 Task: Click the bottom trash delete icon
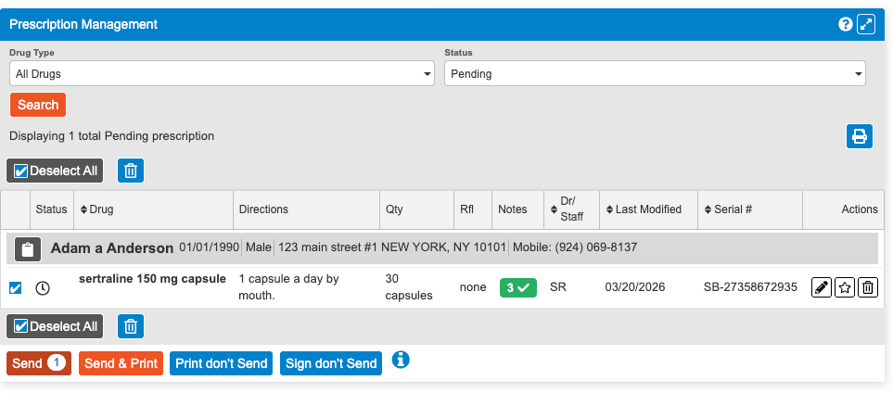click(131, 326)
